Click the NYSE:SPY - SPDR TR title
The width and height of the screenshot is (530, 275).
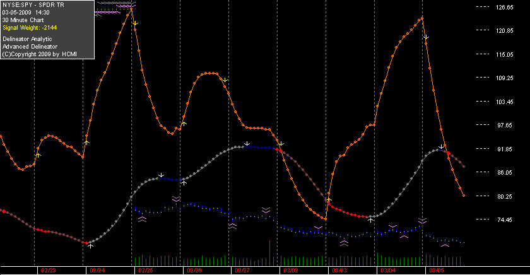click(x=33, y=5)
